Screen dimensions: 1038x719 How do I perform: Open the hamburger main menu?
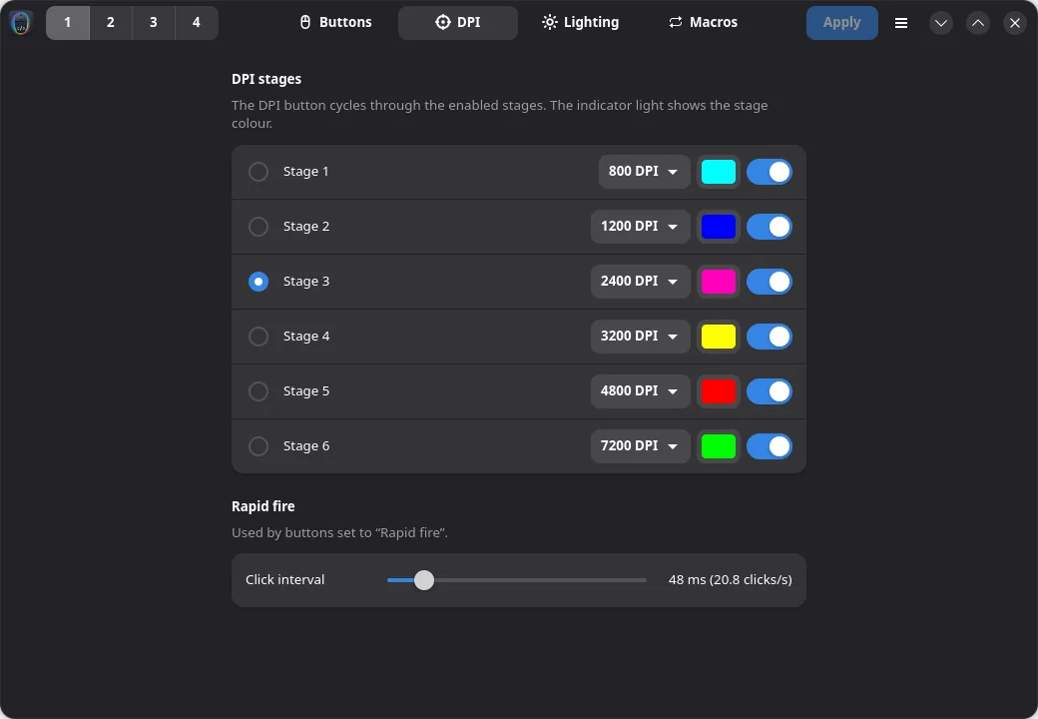pyautogui.click(x=901, y=23)
